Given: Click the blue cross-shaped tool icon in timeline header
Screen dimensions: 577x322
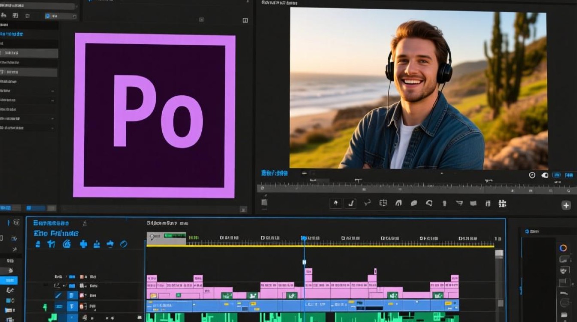Looking at the screenshot, I should [83, 244].
